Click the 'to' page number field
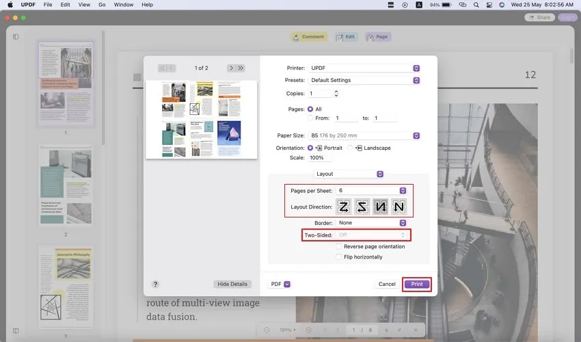581x342 pixels. point(385,118)
